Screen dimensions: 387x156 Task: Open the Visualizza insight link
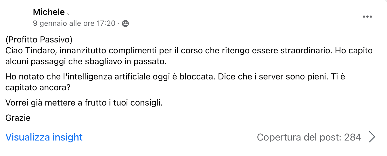(x=44, y=137)
